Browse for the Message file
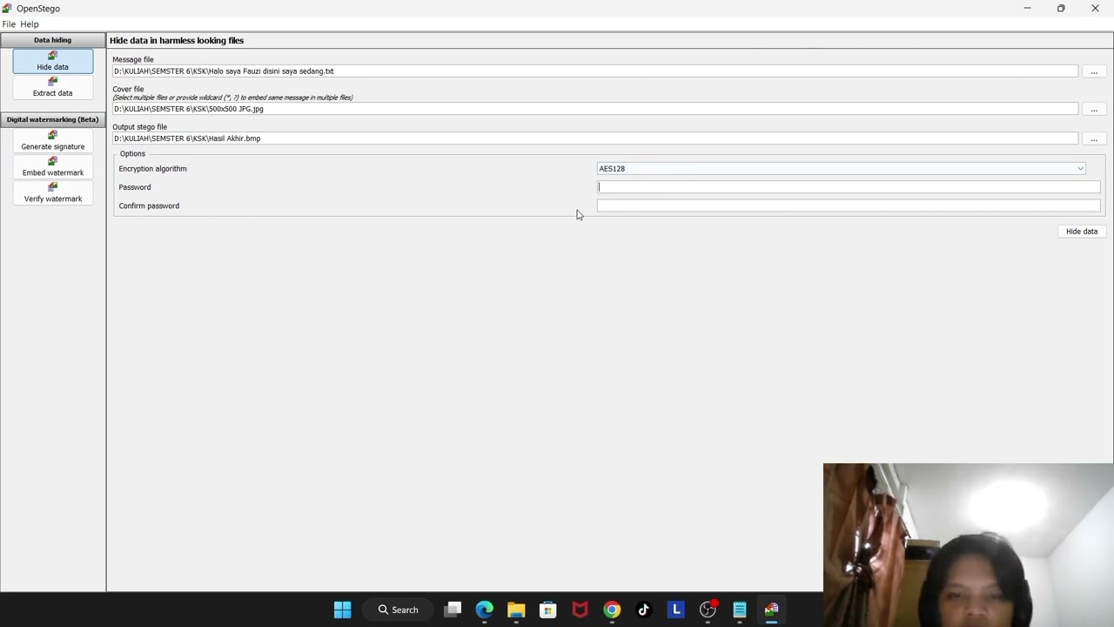The width and height of the screenshot is (1114, 627). coord(1094,71)
